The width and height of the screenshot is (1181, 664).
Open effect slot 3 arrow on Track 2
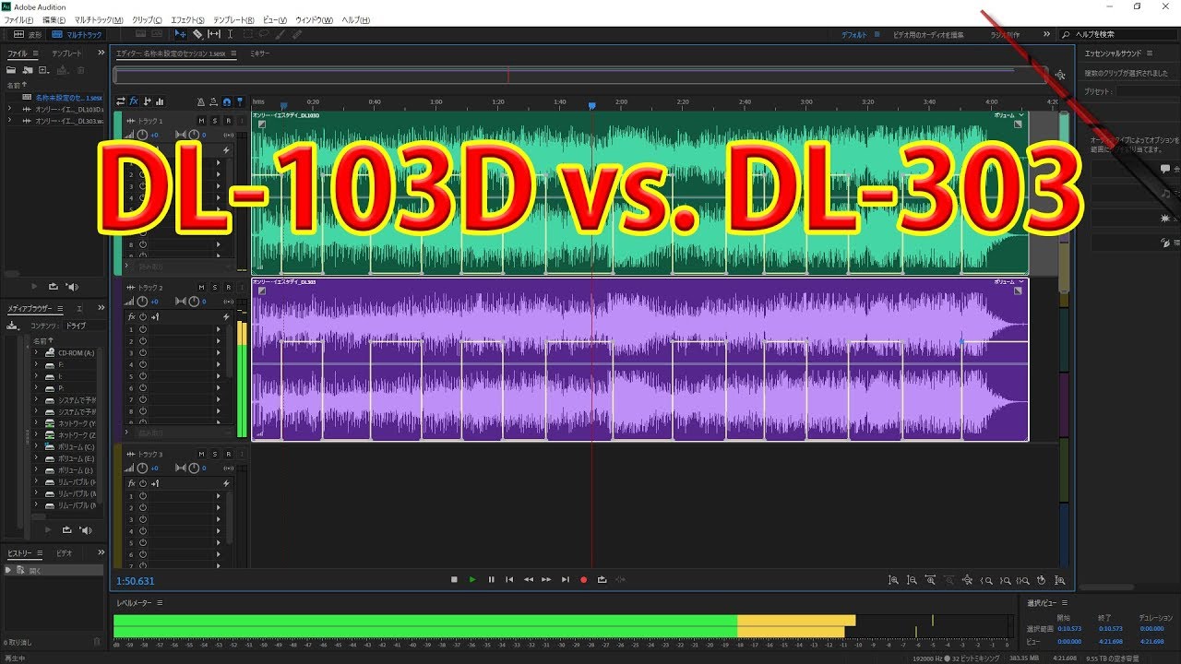coord(219,353)
